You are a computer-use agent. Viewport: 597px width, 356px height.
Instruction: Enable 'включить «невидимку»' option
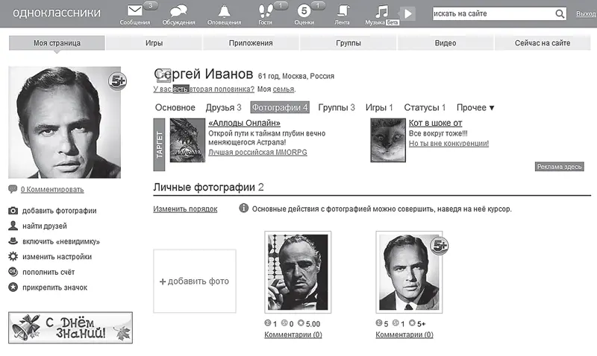tap(61, 241)
